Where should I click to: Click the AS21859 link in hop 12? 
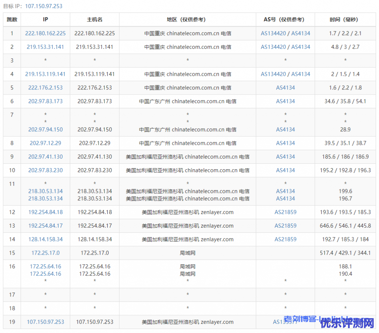pyautogui.click(x=285, y=212)
